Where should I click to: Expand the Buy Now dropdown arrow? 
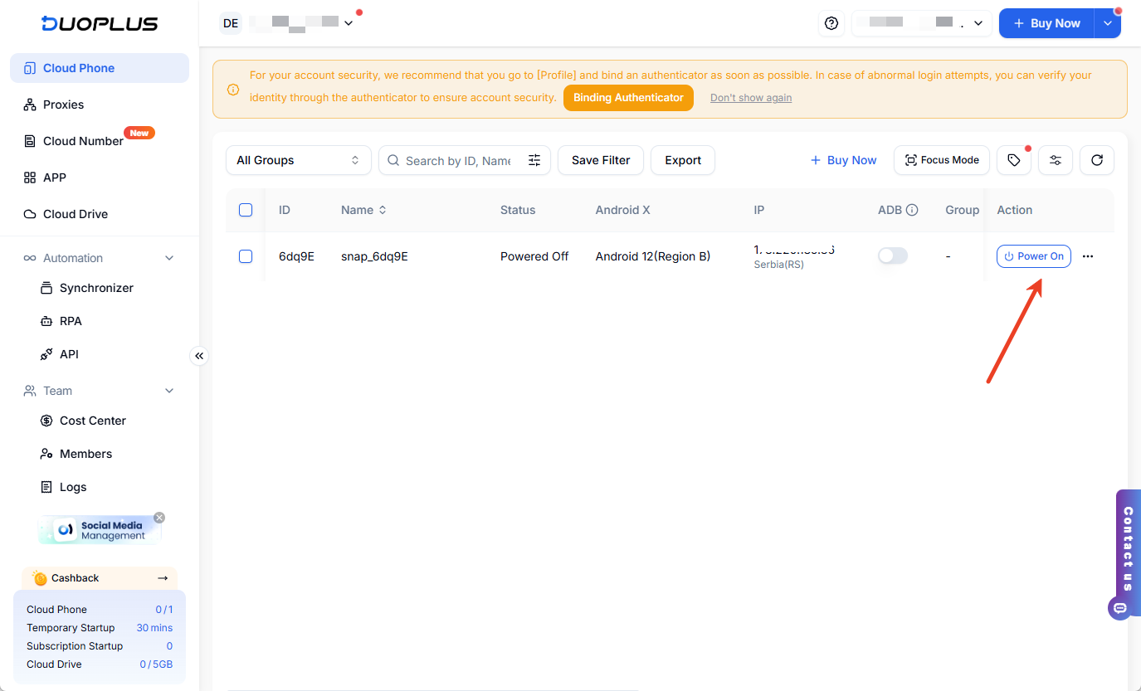(1108, 23)
